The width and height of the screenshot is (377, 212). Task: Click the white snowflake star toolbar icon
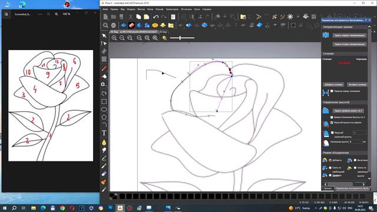(x=290, y=16)
